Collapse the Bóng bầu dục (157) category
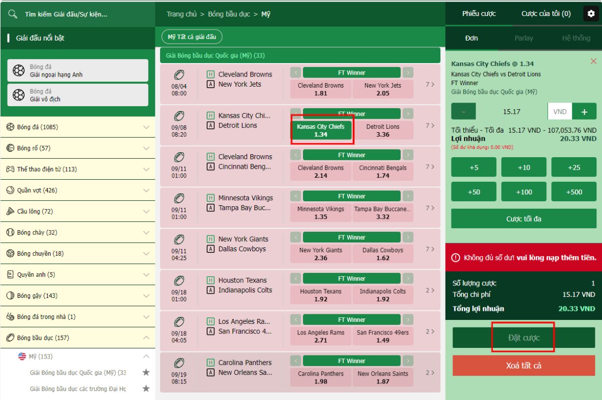 [x=146, y=338]
